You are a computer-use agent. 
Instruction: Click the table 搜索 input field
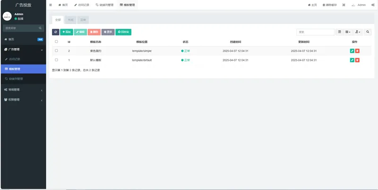coord(315,32)
